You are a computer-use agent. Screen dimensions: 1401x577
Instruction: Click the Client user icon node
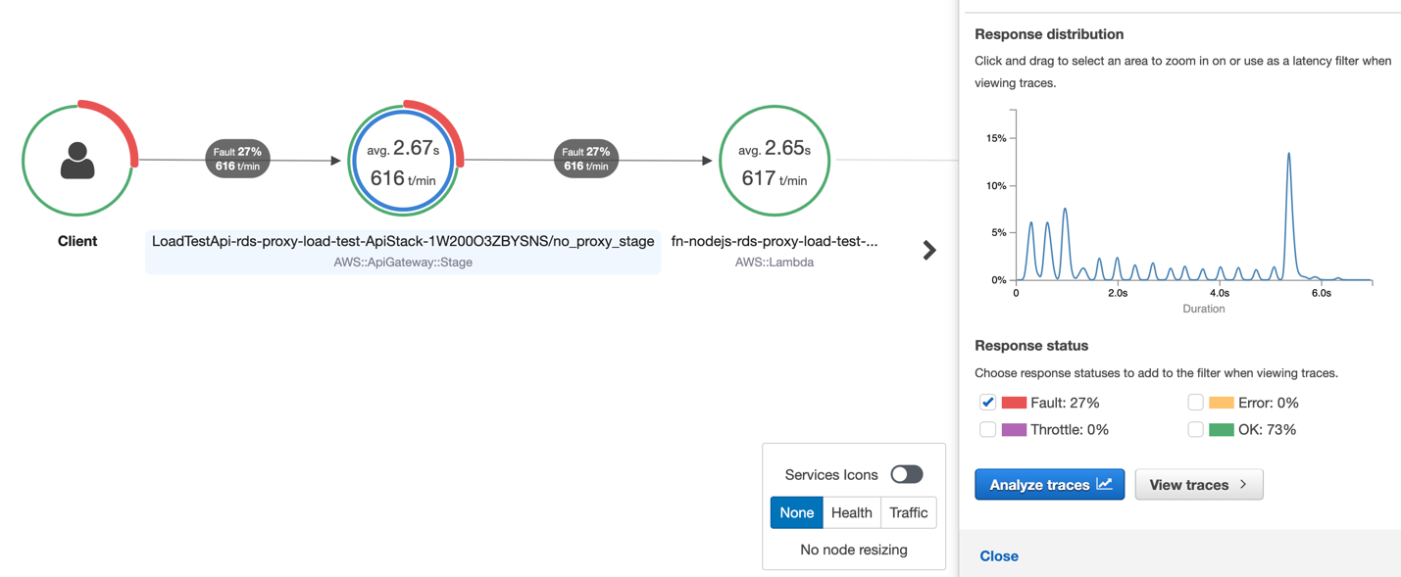point(77,160)
